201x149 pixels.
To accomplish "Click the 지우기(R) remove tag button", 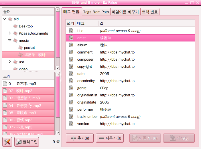I will pyautogui.click(x=110, y=138).
